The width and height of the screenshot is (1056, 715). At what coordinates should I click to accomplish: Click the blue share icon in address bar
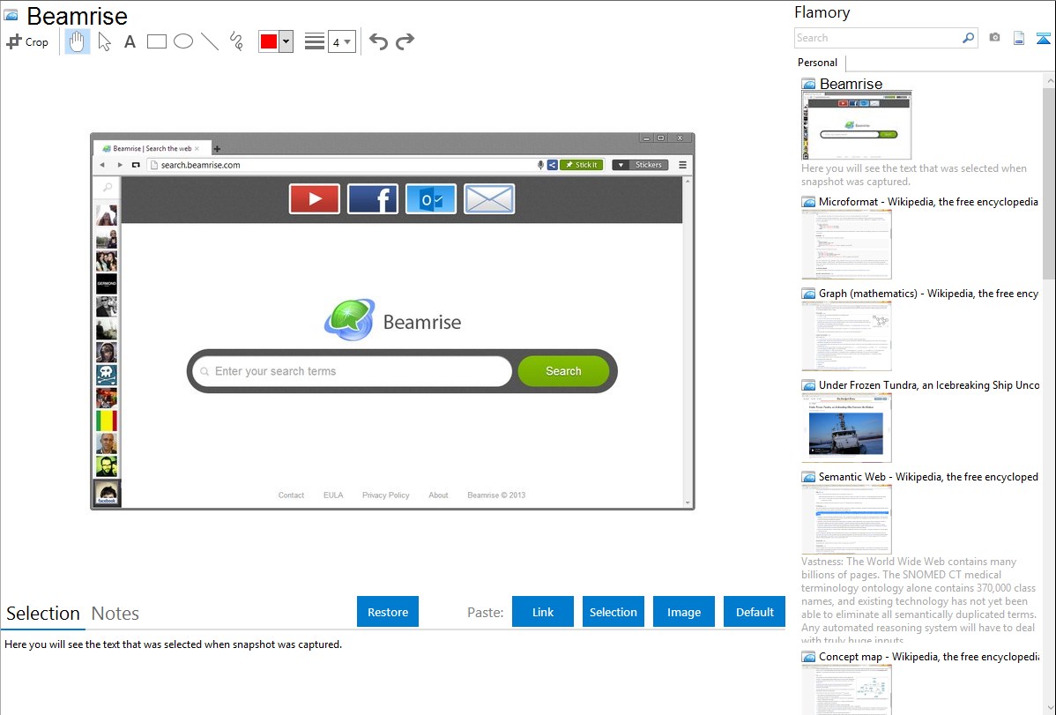tap(553, 165)
